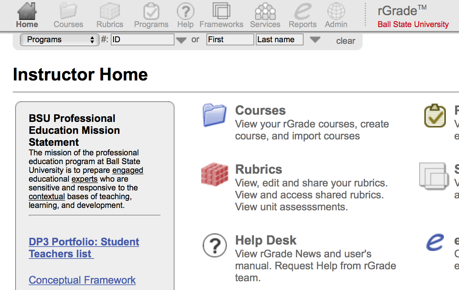The width and height of the screenshot is (459, 290).
Task: Open the Frameworks icon in toolbar
Action: pyautogui.click(x=221, y=11)
